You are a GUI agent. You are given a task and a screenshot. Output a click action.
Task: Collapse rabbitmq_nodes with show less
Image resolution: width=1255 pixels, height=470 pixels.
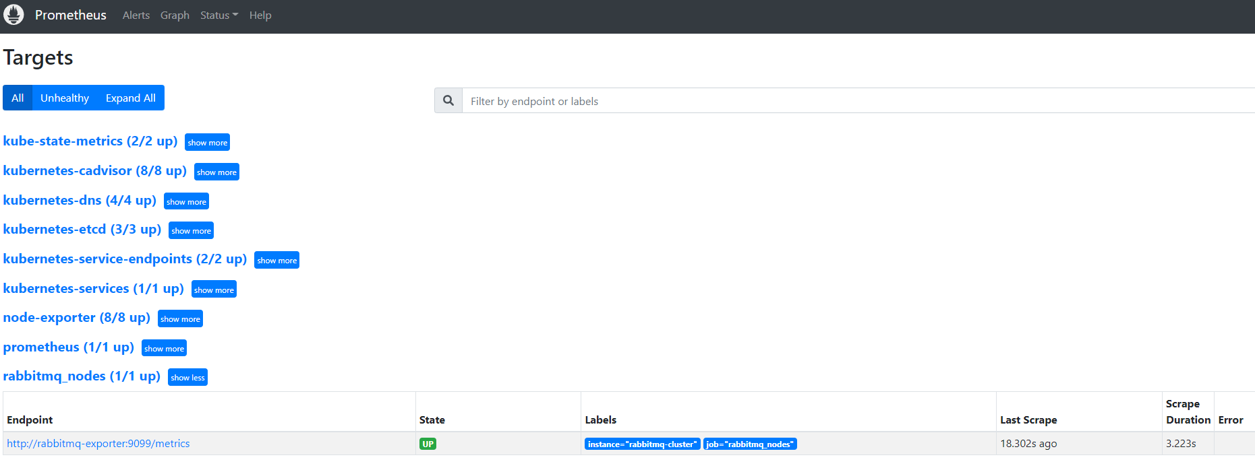[188, 377]
